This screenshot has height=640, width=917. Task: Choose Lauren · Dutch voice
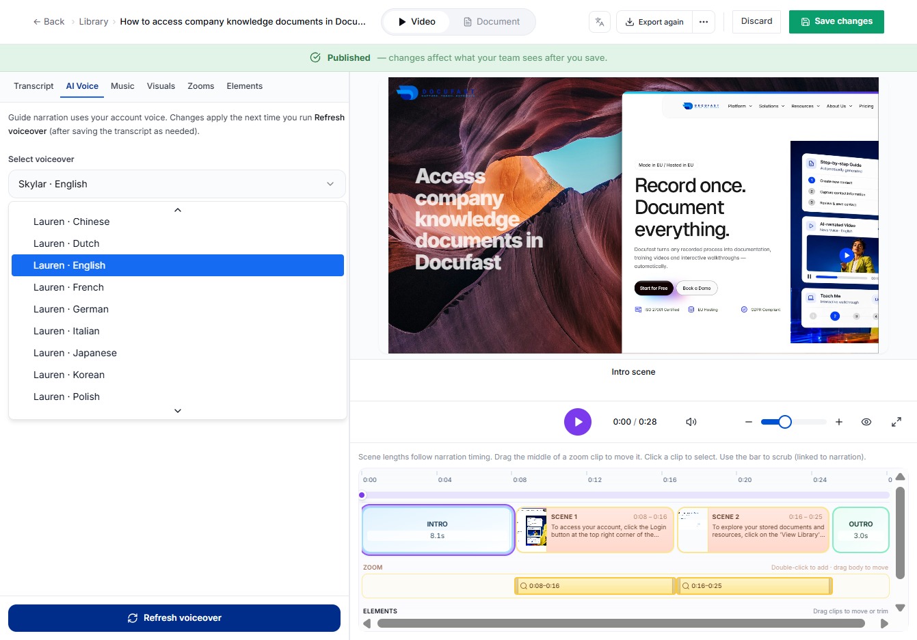(x=178, y=243)
